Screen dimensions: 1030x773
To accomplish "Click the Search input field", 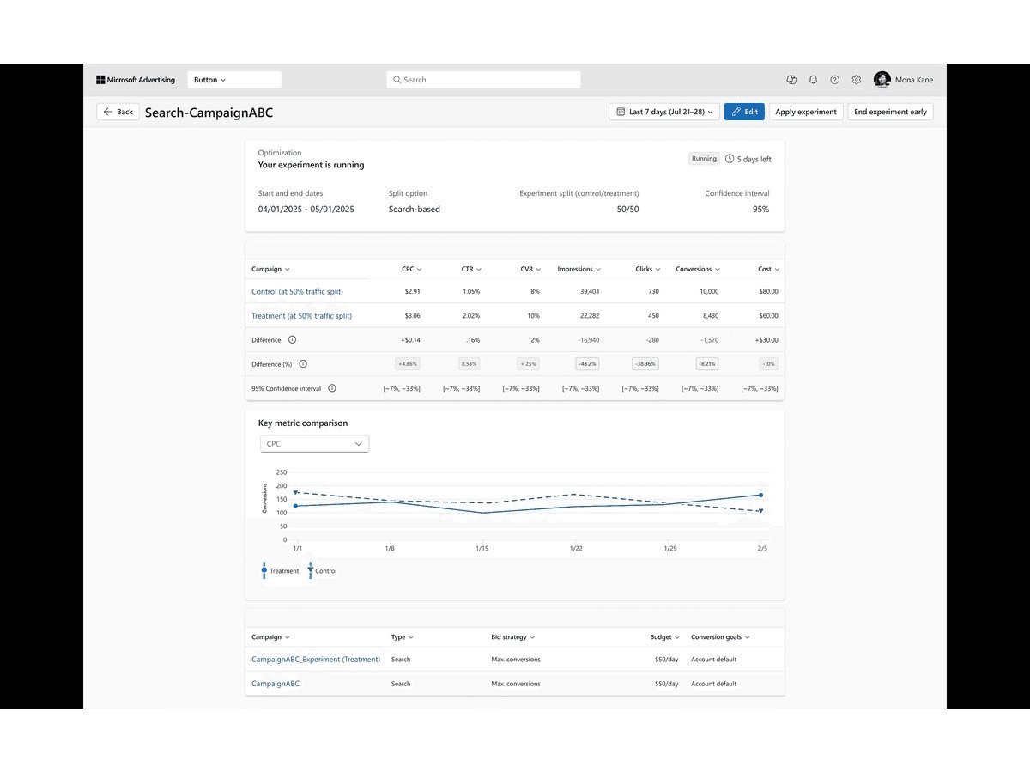I will (483, 80).
